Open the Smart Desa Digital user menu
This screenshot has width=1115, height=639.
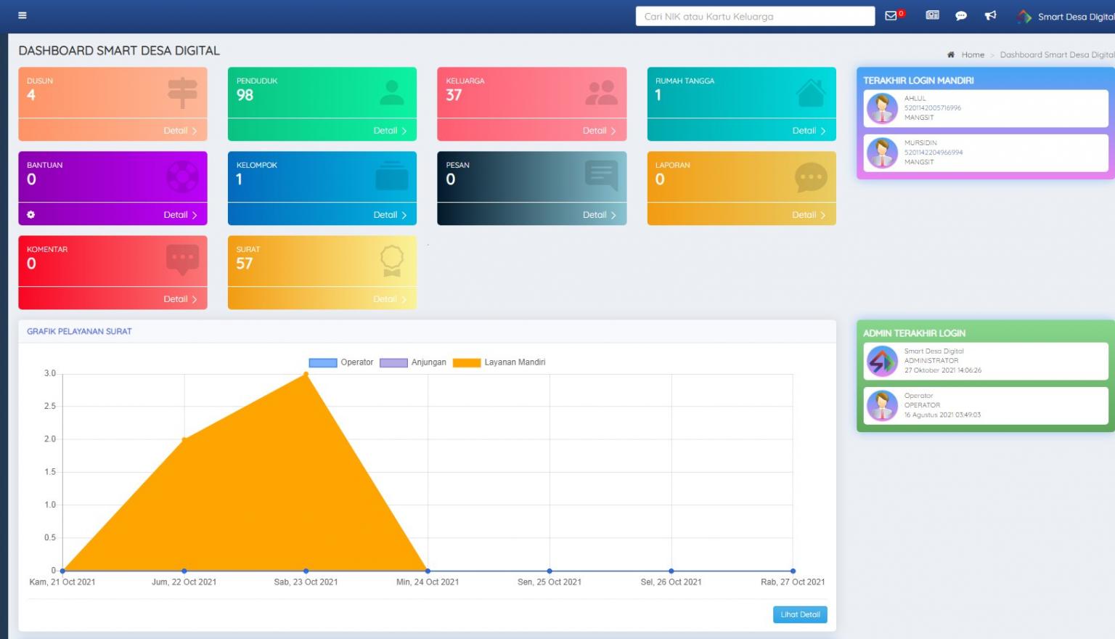click(1067, 17)
